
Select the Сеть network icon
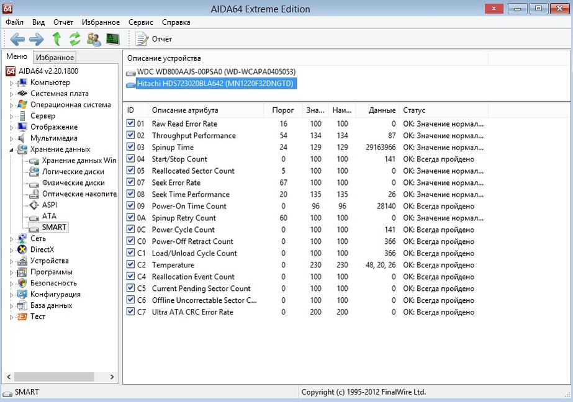click(x=22, y=238)
